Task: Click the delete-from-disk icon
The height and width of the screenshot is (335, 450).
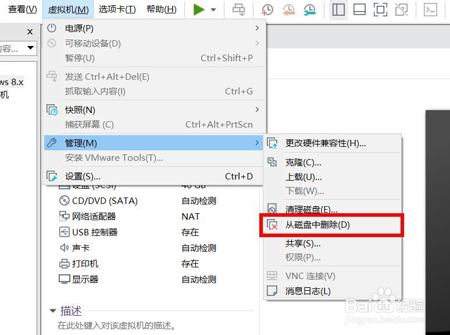Action: click(272, 224)
